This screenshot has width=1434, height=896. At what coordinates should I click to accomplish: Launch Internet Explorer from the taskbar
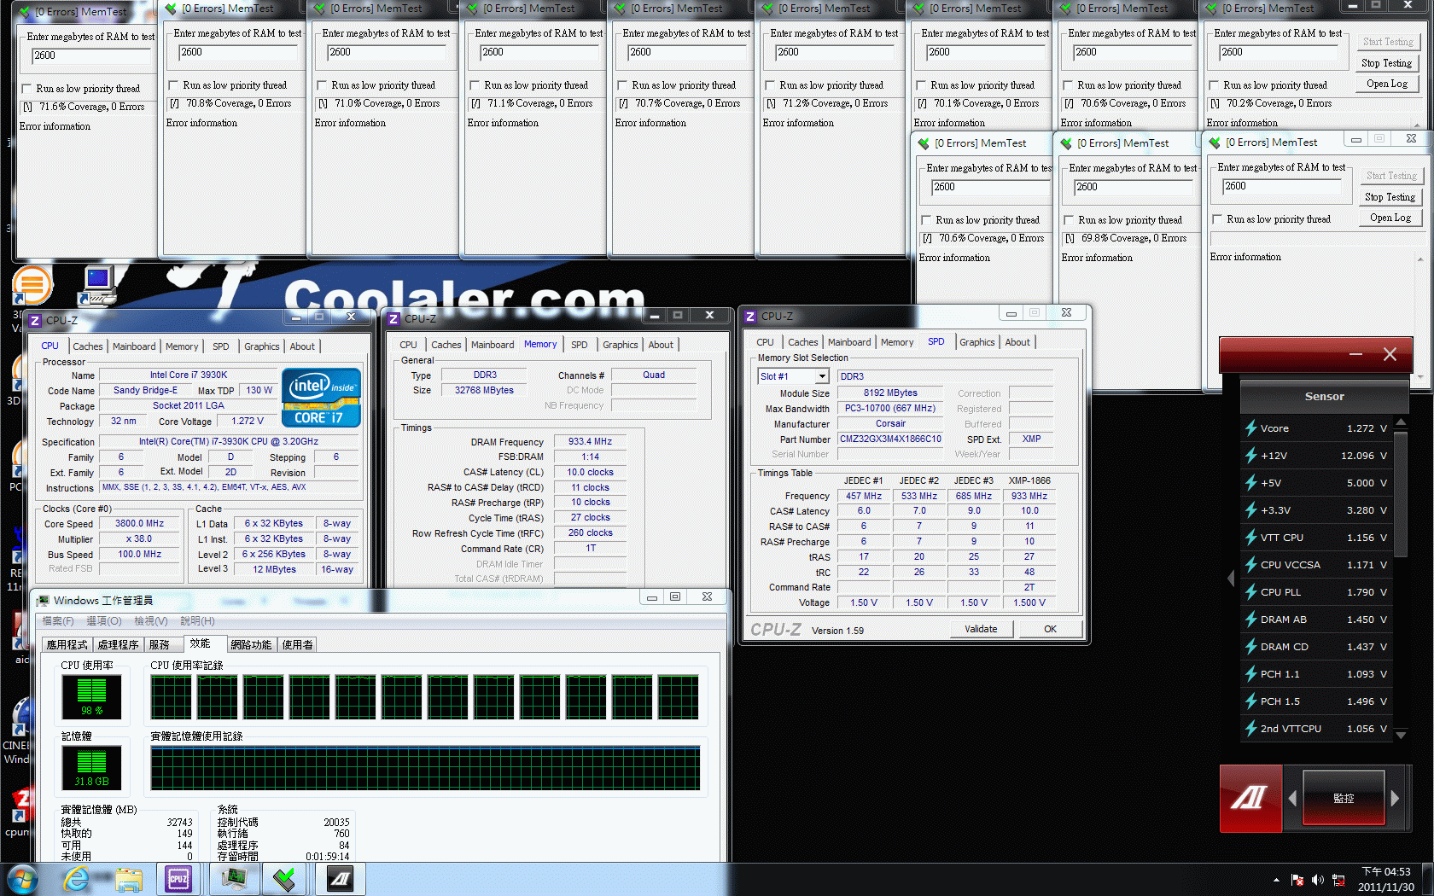pyautogui.click(x=77, y=879)
